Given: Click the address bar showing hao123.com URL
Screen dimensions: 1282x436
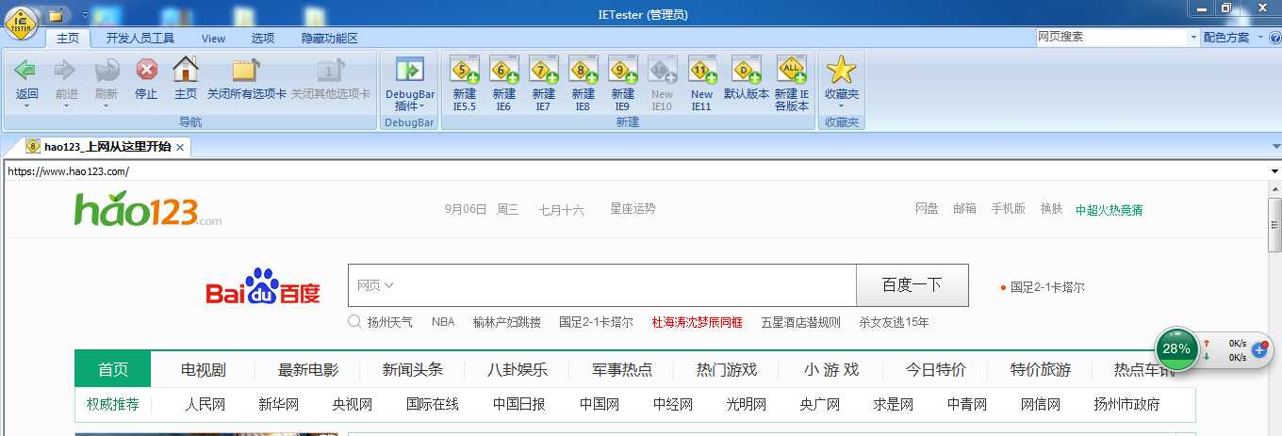Looking at the screenshot, I should pyautogui.click(x=636, y=172).
